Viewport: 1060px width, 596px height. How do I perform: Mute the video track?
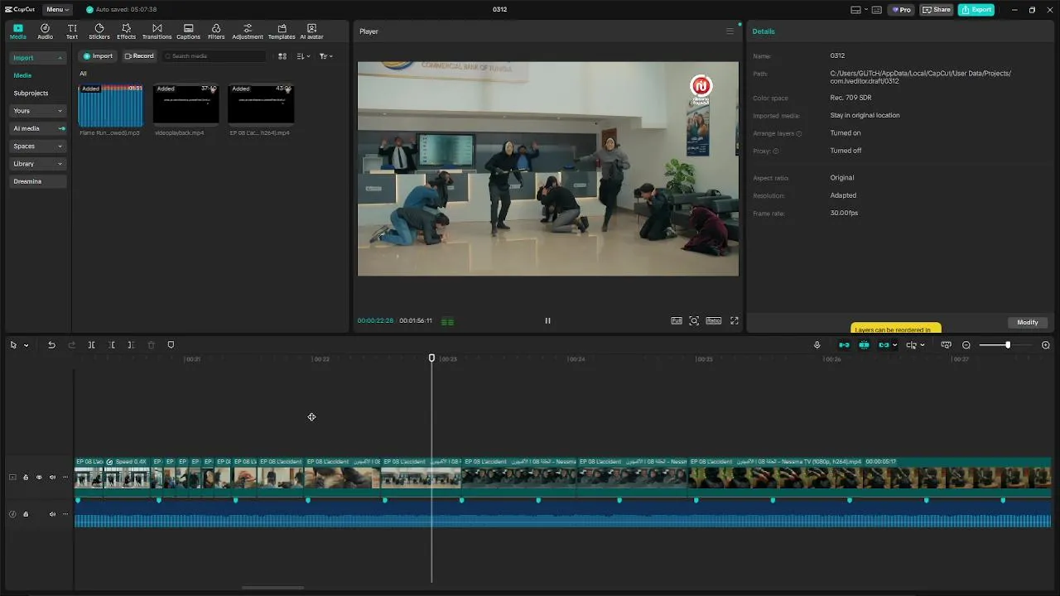(x=52, y=478)
